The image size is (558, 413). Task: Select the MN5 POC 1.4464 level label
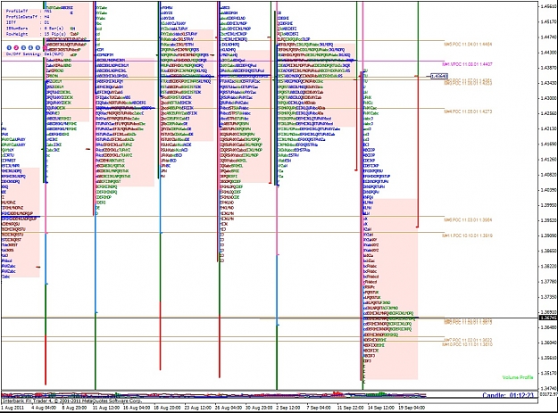pyautogui.click(x=468, y=45)
